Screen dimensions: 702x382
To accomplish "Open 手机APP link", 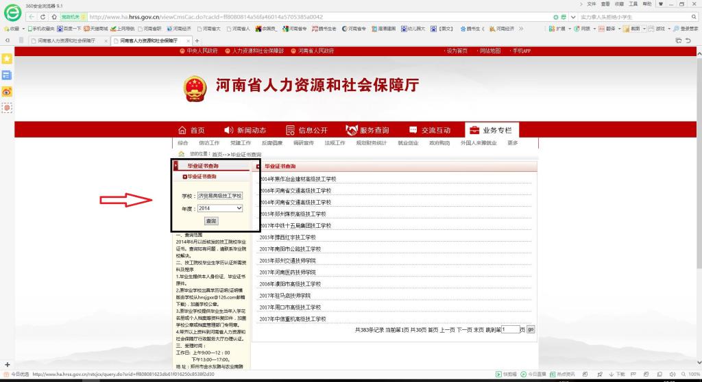I will tap(521, 51).
